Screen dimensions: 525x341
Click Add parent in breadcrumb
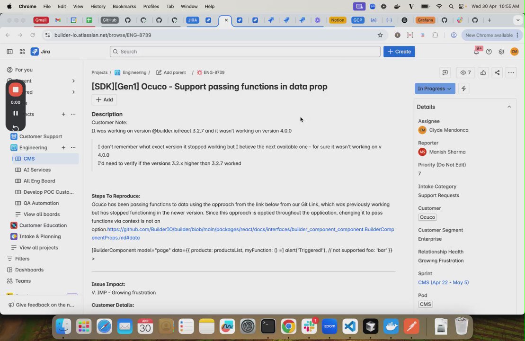pos(171,72)
